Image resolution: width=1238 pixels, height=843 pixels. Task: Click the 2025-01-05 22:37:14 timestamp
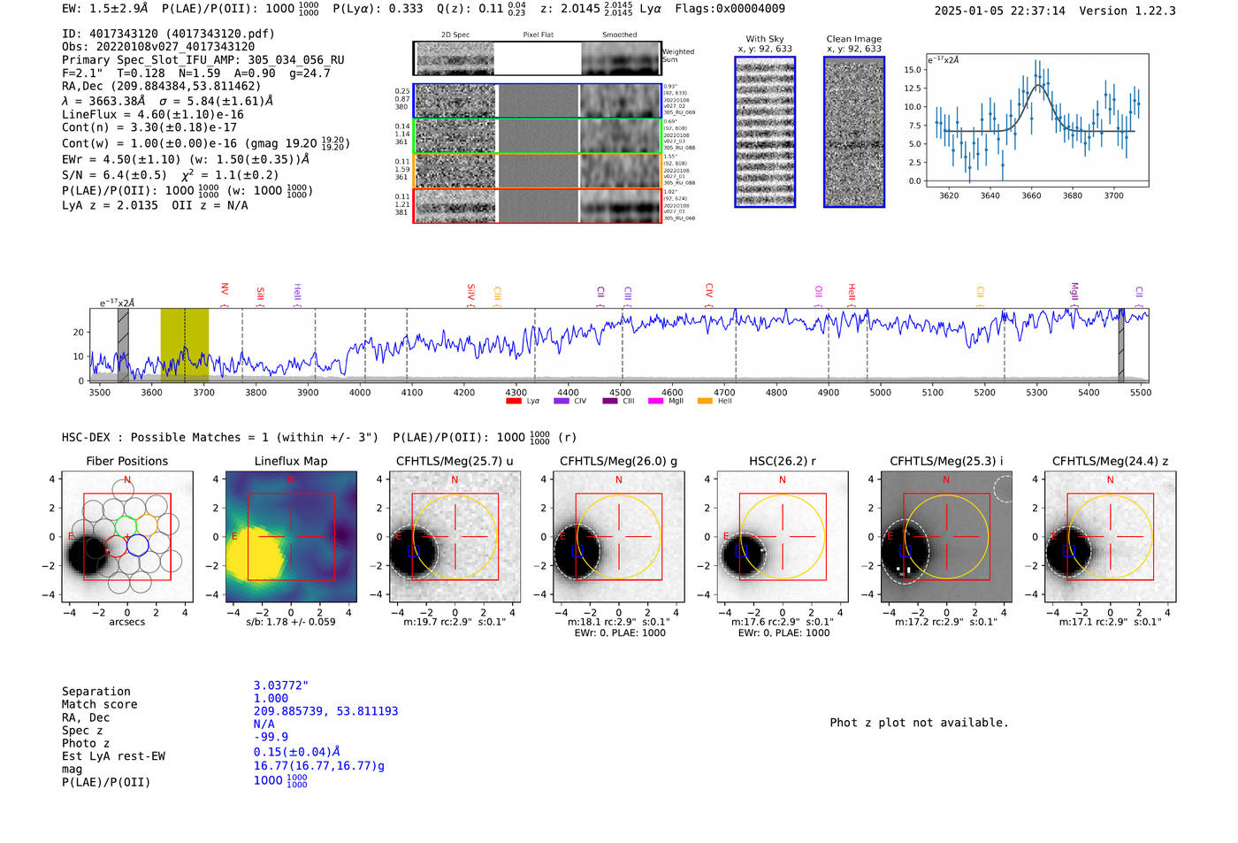coord(1000,11)
